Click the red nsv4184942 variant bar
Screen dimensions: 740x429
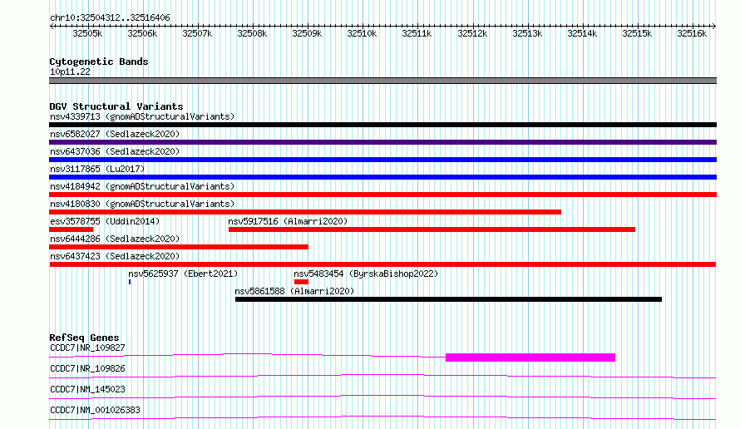pyautogui.click(x=382, y=195)
